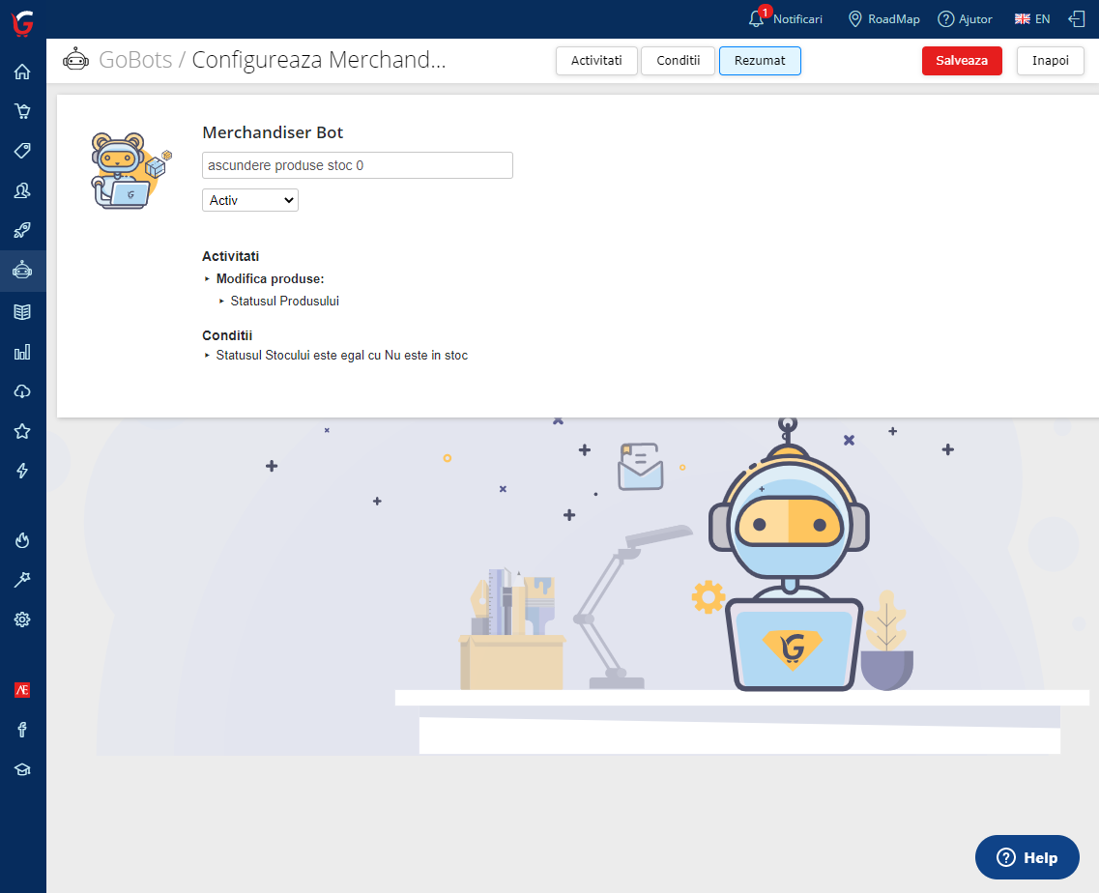Open the flame icon in sidebar
The width and height of the screenshot is (1099, 893).
pyautogui.click(x=22, y=539)
